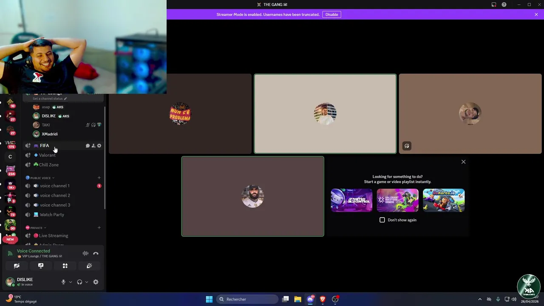The image size is (544, 306).
Task: Open input device options arrow beside microphone
Action: tap(71, 282)
